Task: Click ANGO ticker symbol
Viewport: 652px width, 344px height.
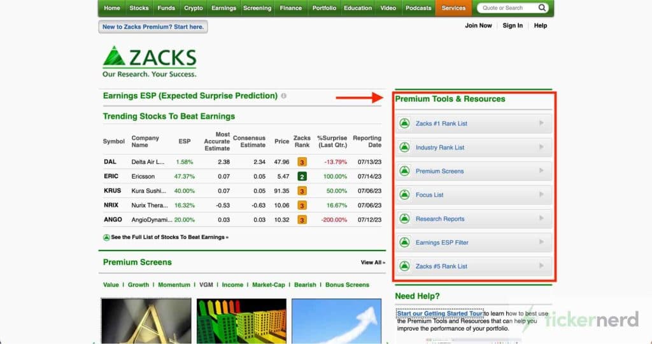Action: tap(113, 219)
